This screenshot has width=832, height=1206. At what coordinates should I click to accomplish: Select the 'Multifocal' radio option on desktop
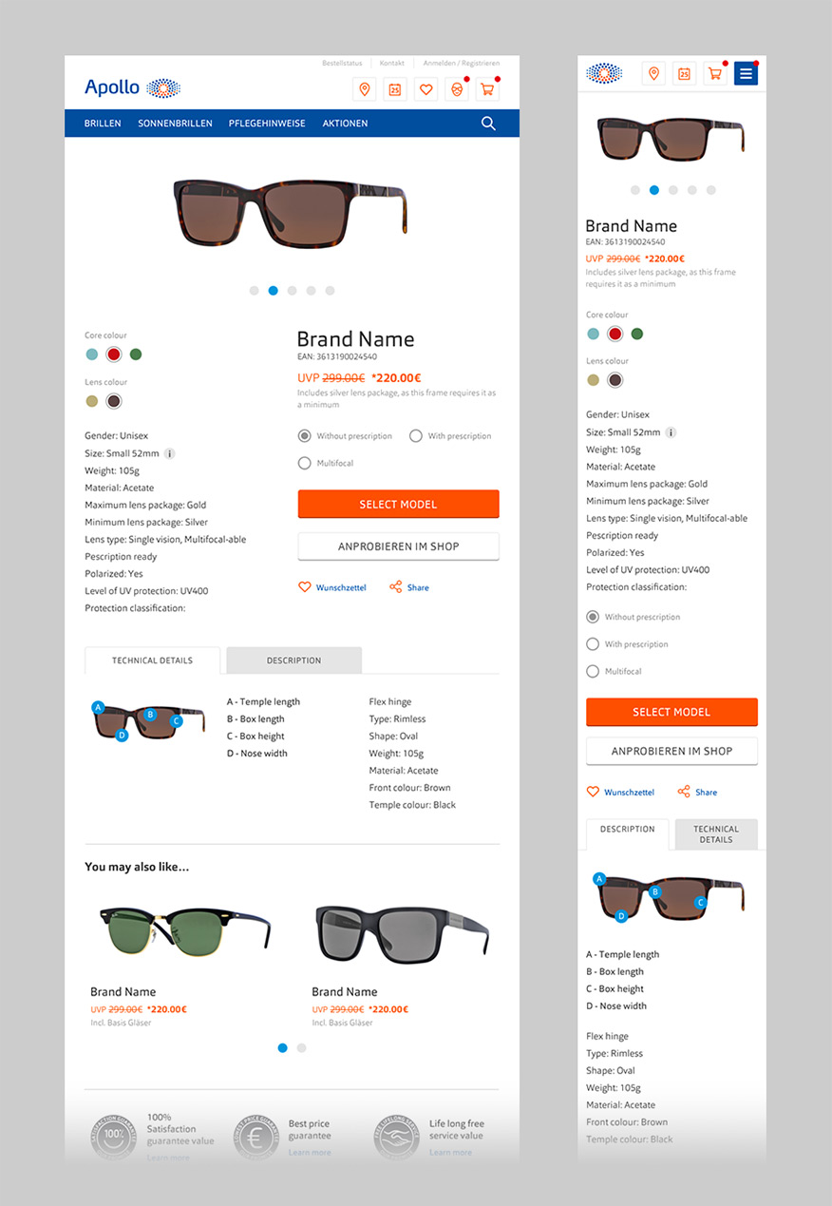305,463
